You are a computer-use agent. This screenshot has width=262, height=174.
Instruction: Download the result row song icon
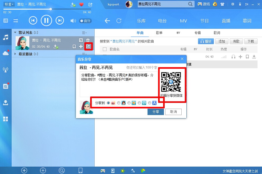coord(254,57)
